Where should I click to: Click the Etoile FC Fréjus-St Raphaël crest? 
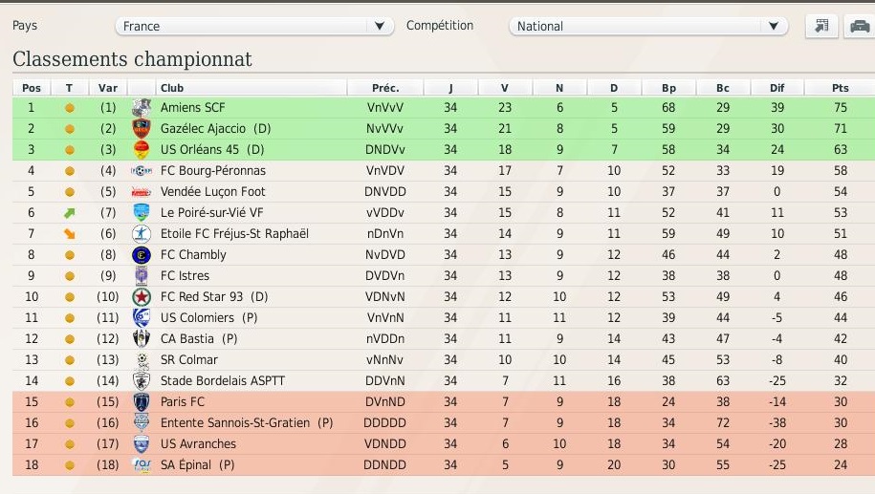(142, 233)
